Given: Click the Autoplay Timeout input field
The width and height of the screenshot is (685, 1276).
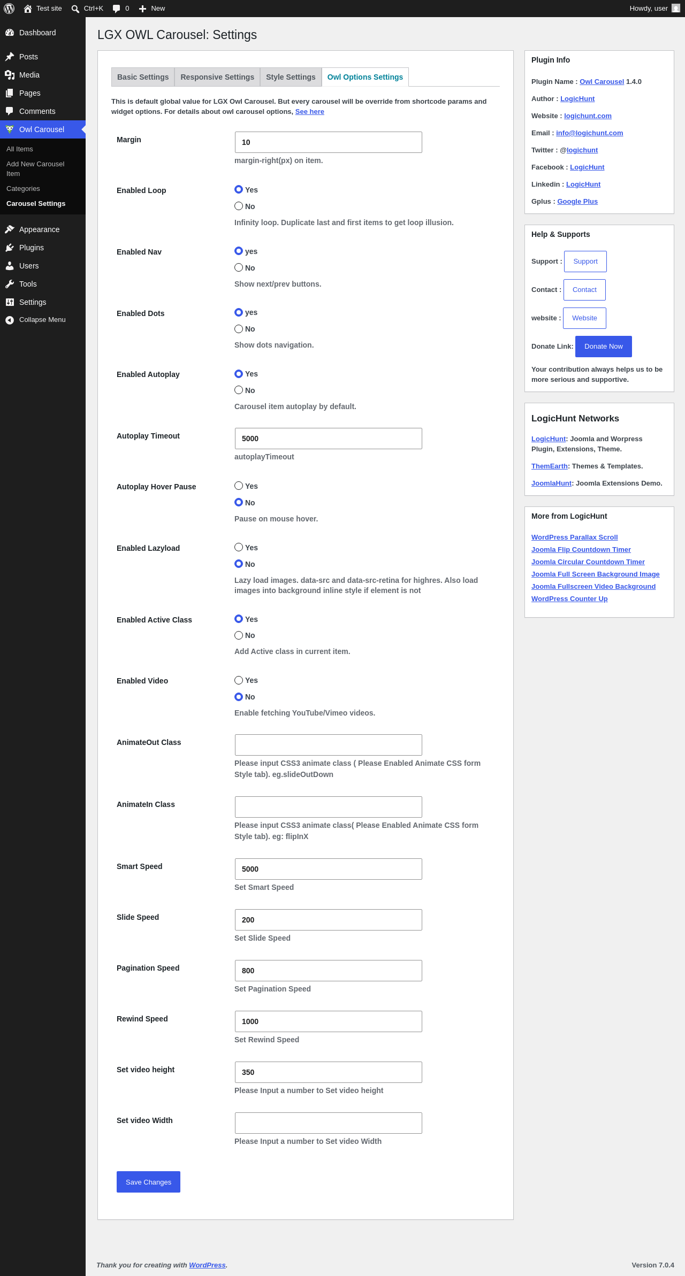Looking at the screenshot, I should click(x=329, y=439).
